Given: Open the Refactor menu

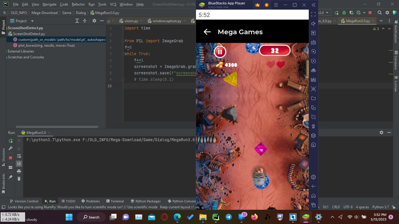Looking at the screenshot, I should (78, 4).
